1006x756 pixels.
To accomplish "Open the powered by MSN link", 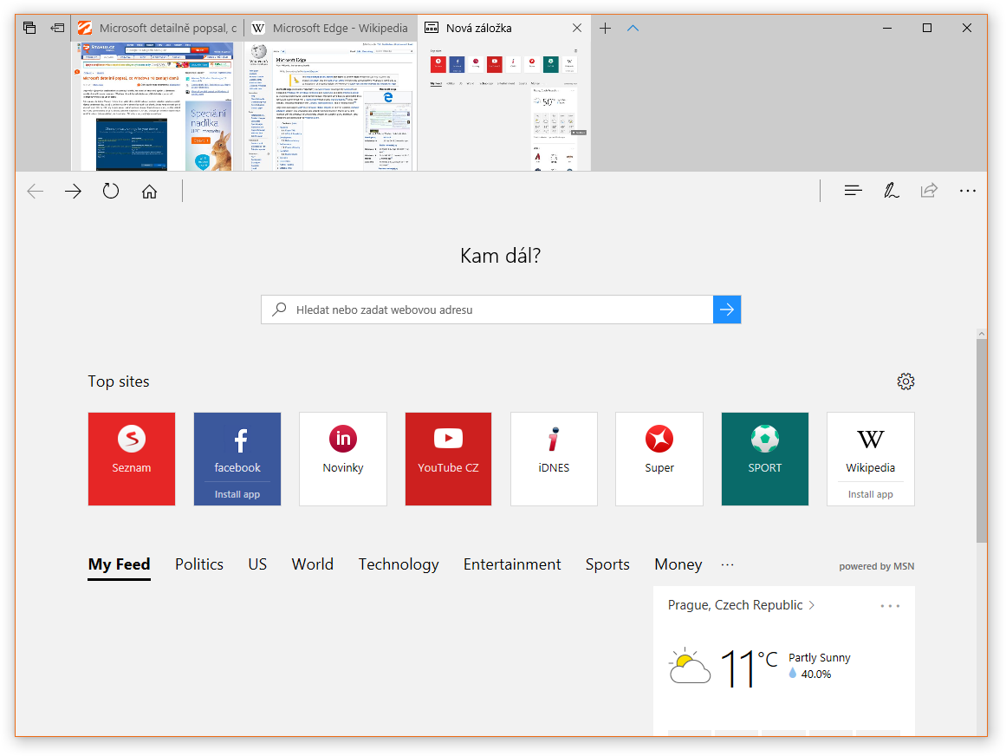I will [876, 566].
